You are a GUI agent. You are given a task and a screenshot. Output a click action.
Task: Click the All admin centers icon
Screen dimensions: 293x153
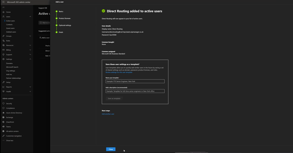[x=3, y=131]
